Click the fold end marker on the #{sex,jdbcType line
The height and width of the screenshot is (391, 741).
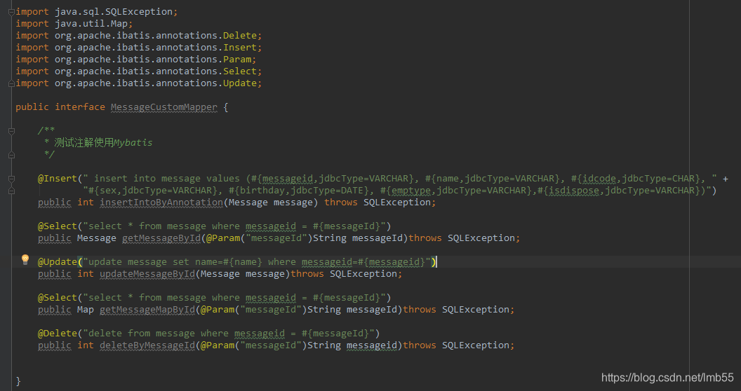tap(11, 191)
